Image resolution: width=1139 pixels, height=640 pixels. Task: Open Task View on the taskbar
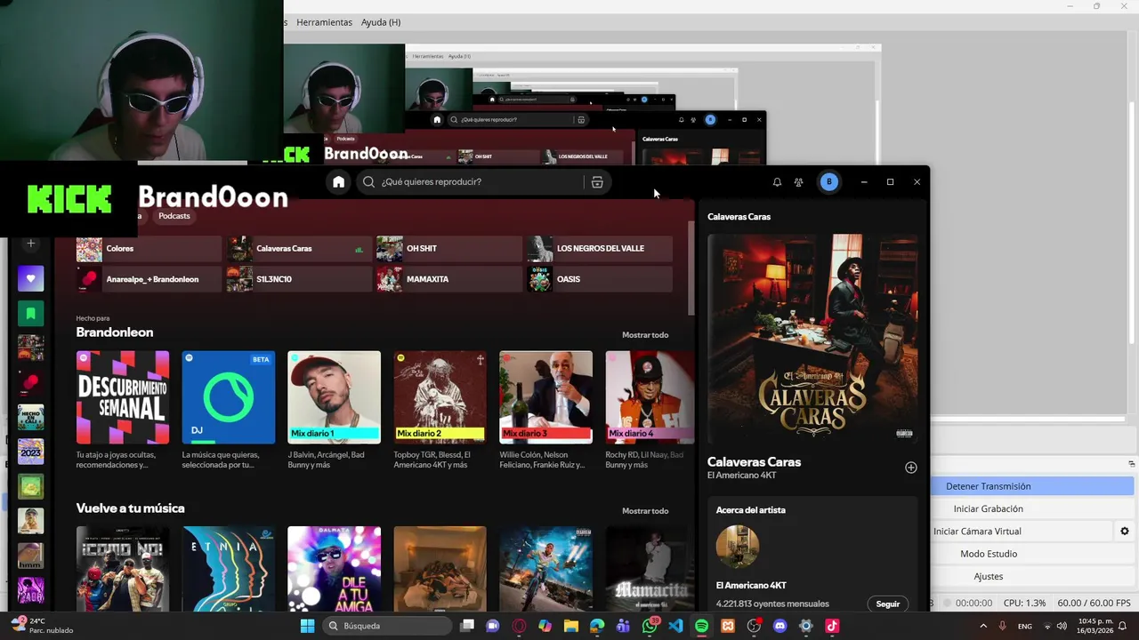[x=467, y=626]
